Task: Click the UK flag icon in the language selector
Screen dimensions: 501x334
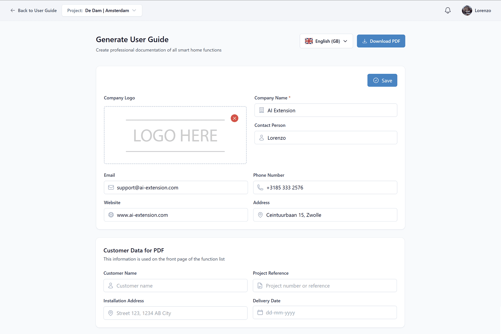Action: click(x=309, y=41)
